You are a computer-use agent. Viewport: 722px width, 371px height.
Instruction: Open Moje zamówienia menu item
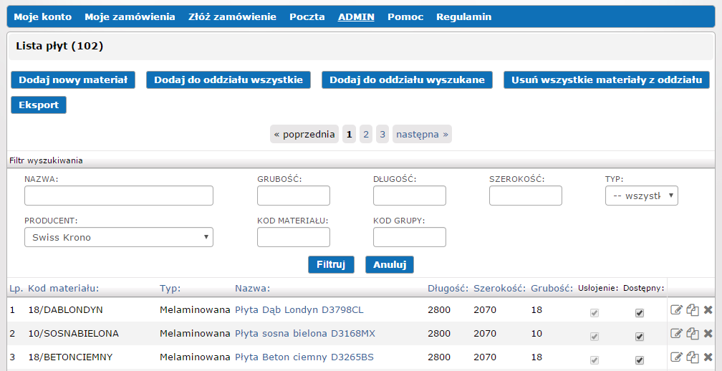(x=130, y=16)
